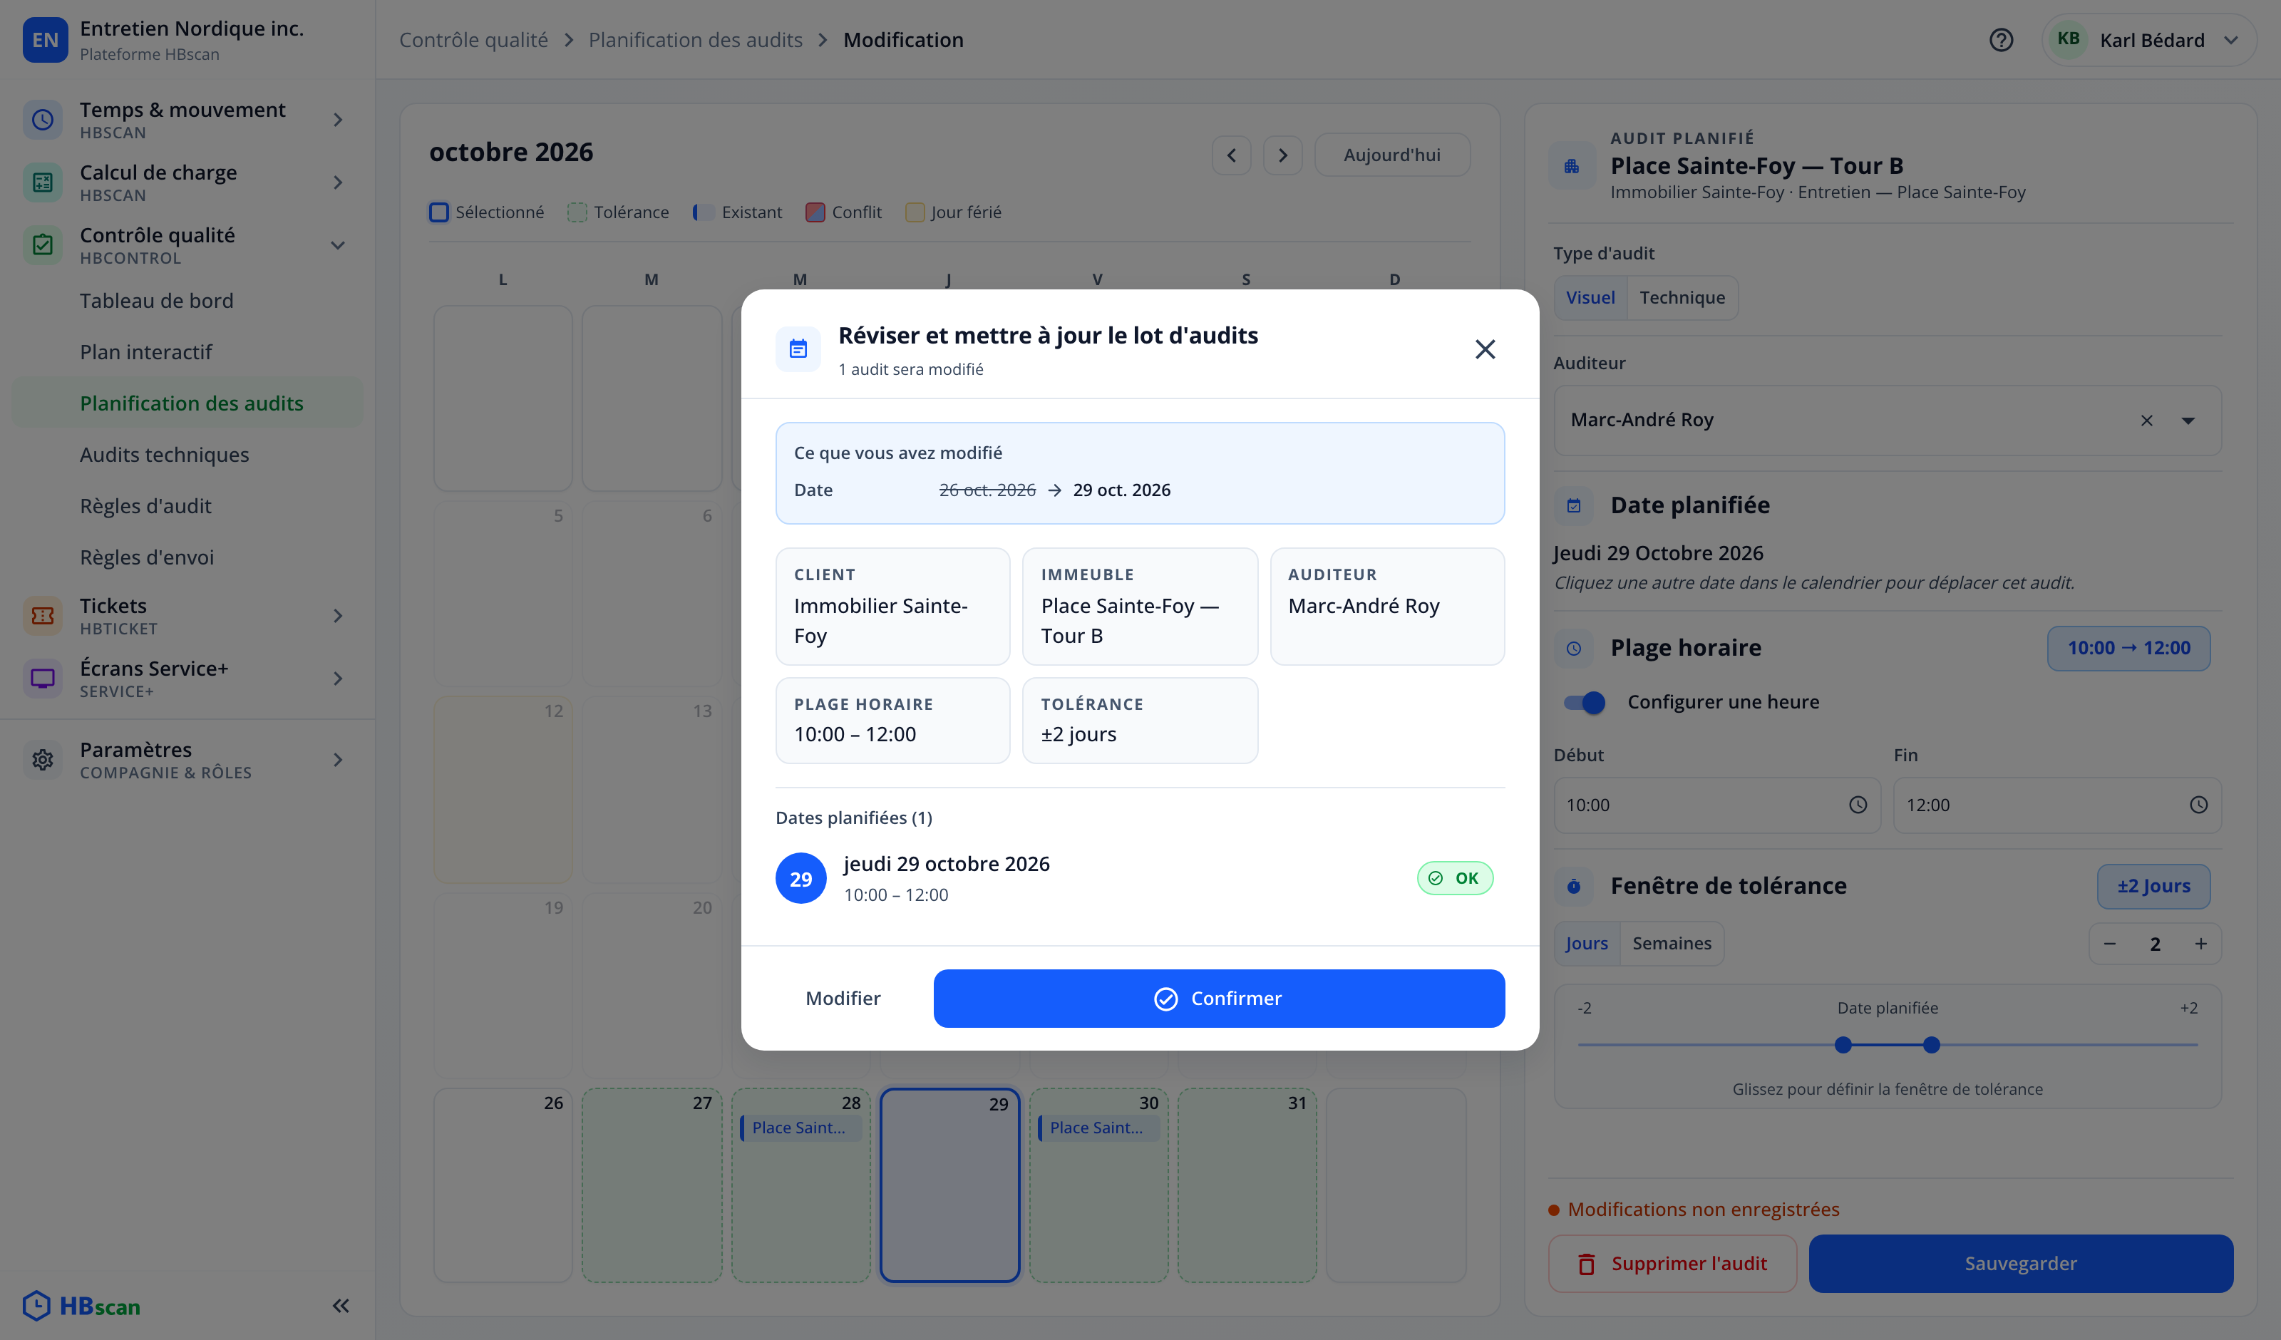The width and height of the screenshot is (2281, 1340).
Task: Close the audit batch review dialog
Action: click(1485, 349)
